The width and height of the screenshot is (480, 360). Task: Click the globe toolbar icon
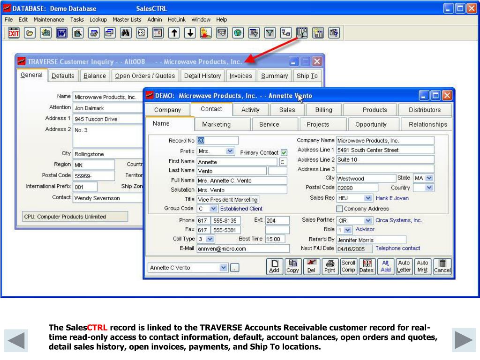tap(238, 33)
